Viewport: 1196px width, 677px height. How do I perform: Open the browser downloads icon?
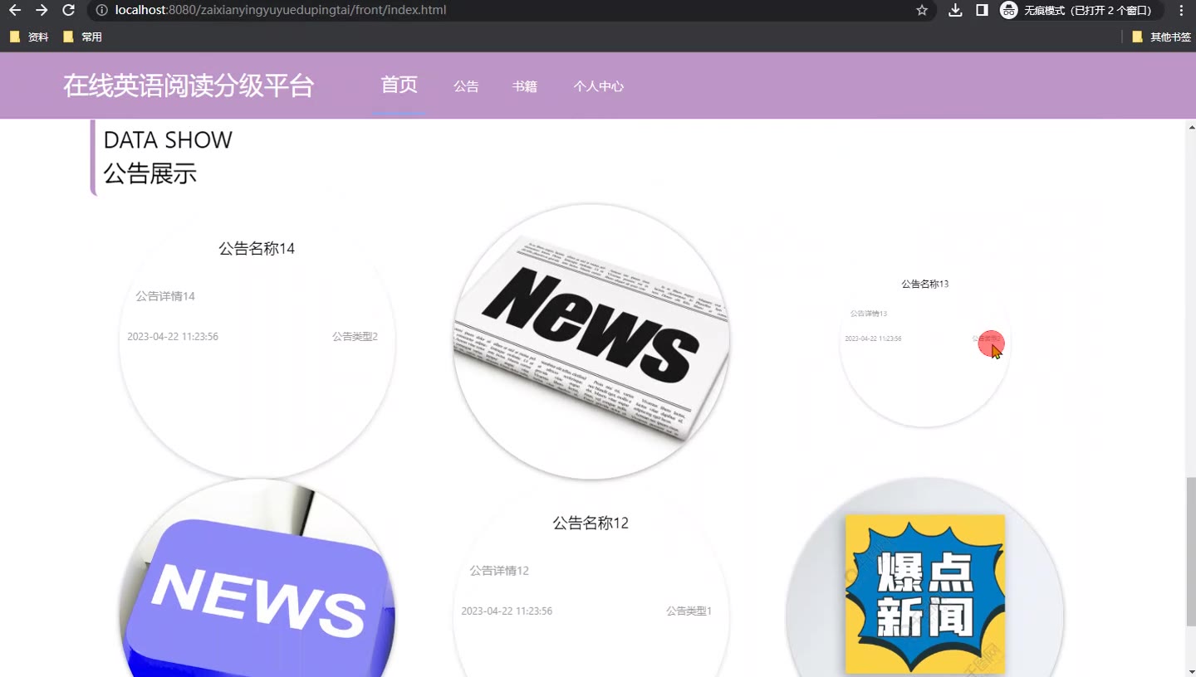[955, 10]
